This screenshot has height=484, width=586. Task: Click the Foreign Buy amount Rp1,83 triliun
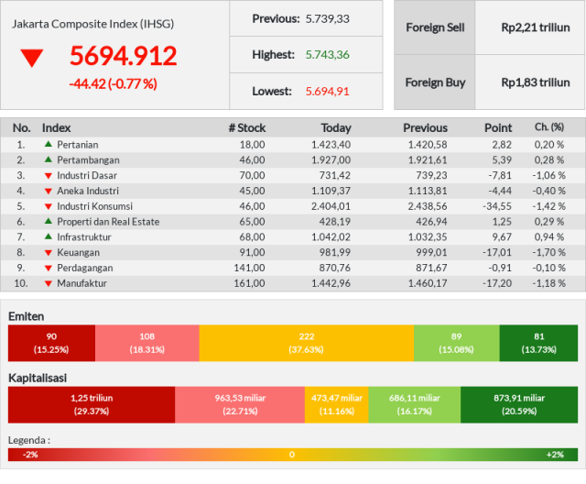coord(536,82)
